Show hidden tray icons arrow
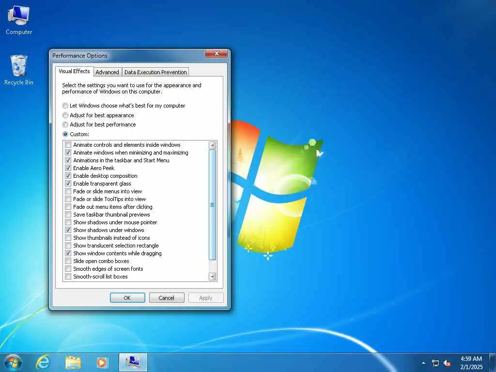The width and height of the screenshot is (496, 372). (423, 363)
